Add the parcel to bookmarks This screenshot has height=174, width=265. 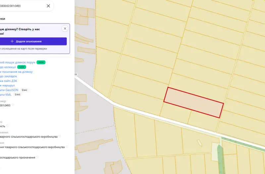[x=9, y=76]
